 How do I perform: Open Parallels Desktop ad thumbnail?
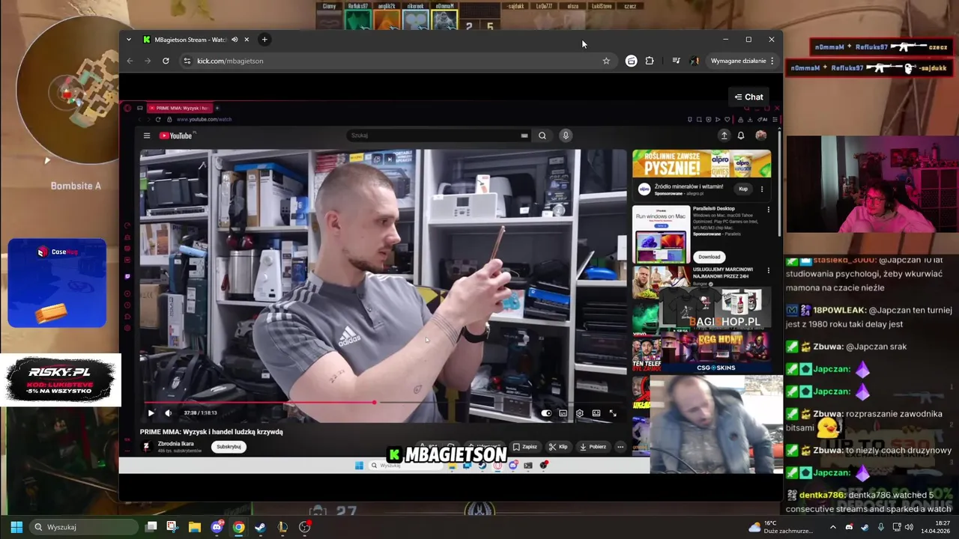coord(662,234)
